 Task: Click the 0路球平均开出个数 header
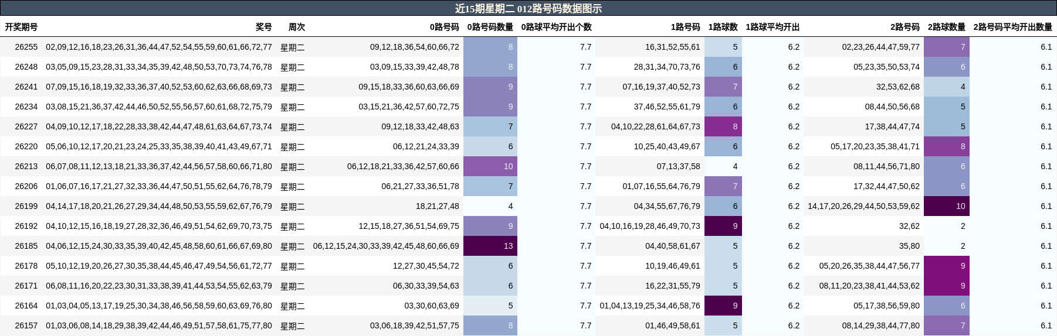pos(557,27)
